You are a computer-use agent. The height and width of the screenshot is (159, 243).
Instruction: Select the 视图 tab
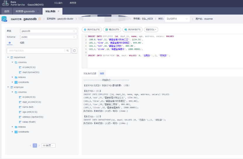point(22,43)
